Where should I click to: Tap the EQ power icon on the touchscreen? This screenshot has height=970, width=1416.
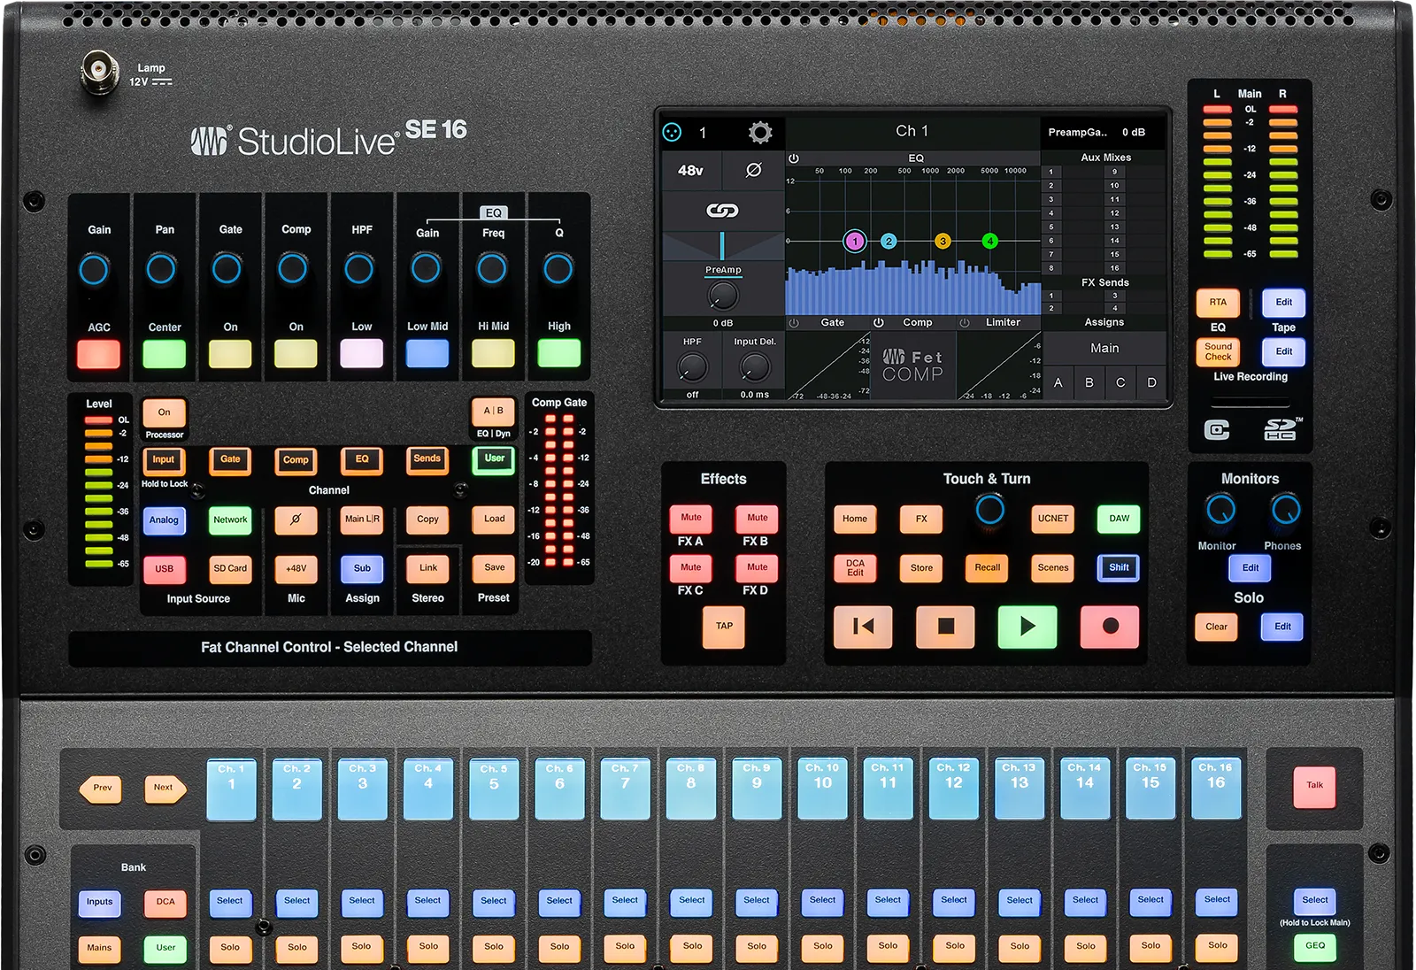[x=794, y=158]
